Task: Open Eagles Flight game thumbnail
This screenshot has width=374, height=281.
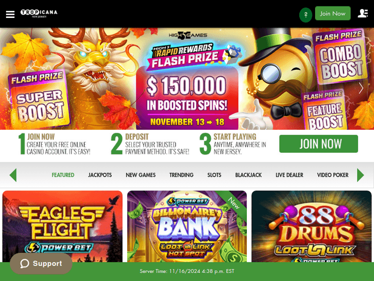Action: pos(62,226)
